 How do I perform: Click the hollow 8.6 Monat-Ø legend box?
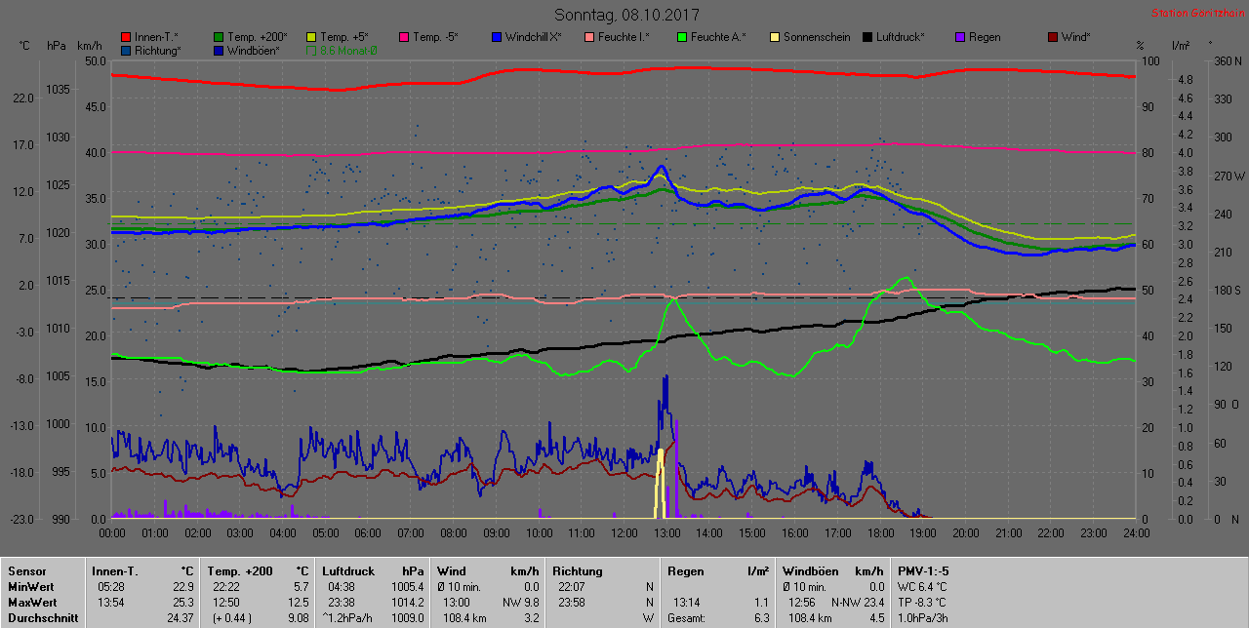(312, 50)
